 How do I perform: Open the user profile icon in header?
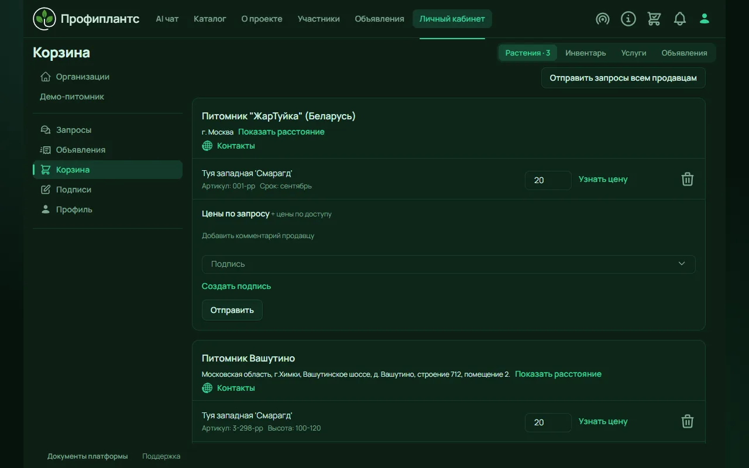coord(705,19)
